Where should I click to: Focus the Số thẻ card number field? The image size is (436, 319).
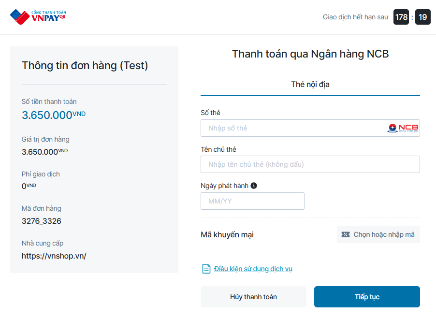[x=293, y=128]
